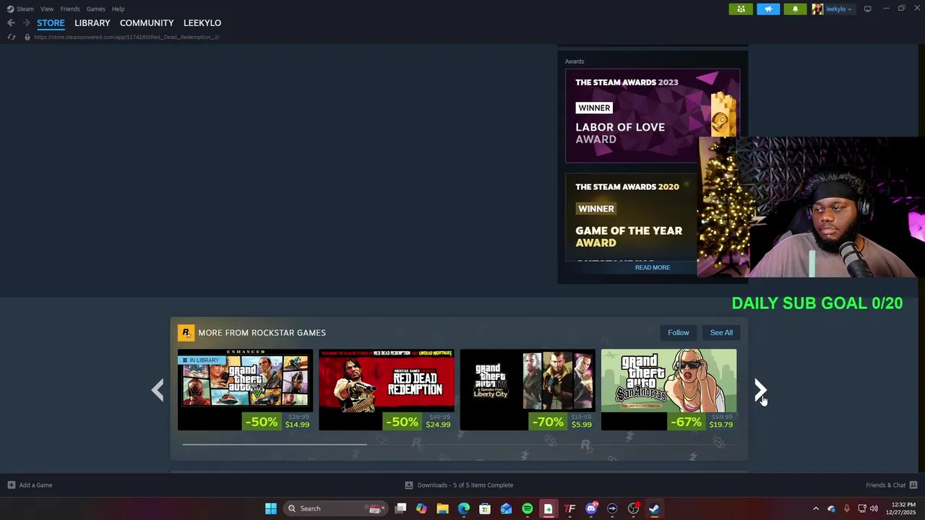Show previous games with left carousel arrow
This screenshot has width=925, height=520.
point(158,391)
